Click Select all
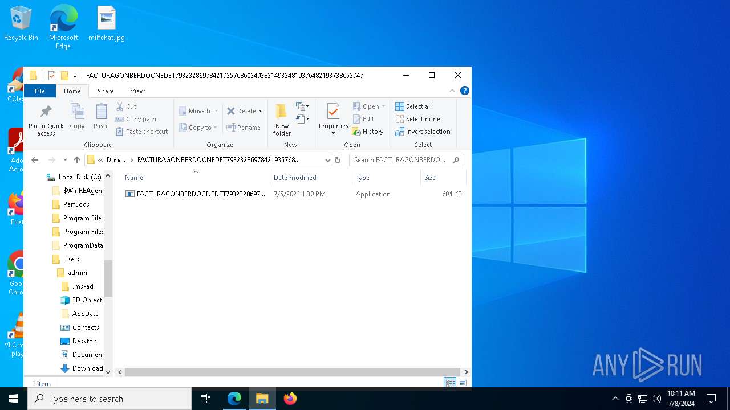730x410 pixels. pos(413,106)
